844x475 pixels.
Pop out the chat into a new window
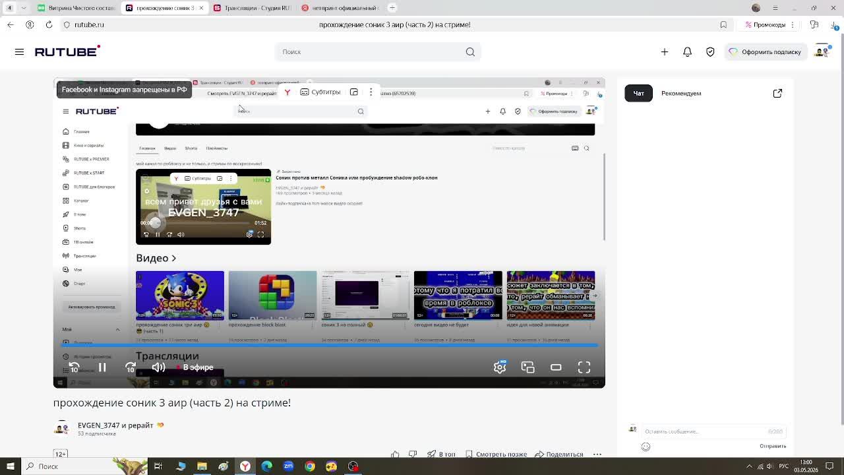tap(777, 93)
